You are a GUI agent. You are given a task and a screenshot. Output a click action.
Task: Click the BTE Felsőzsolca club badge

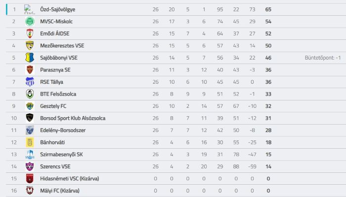[30, 94]
